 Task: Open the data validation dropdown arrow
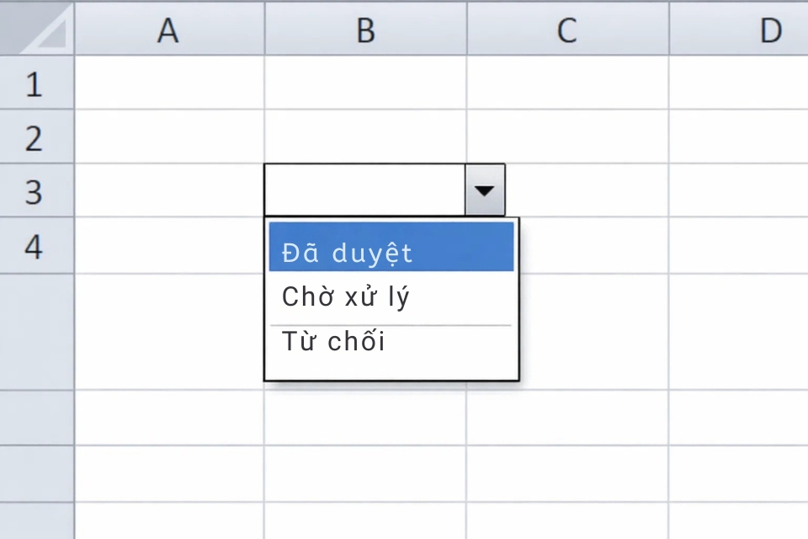pyautogui.click(x=486, y=189)
